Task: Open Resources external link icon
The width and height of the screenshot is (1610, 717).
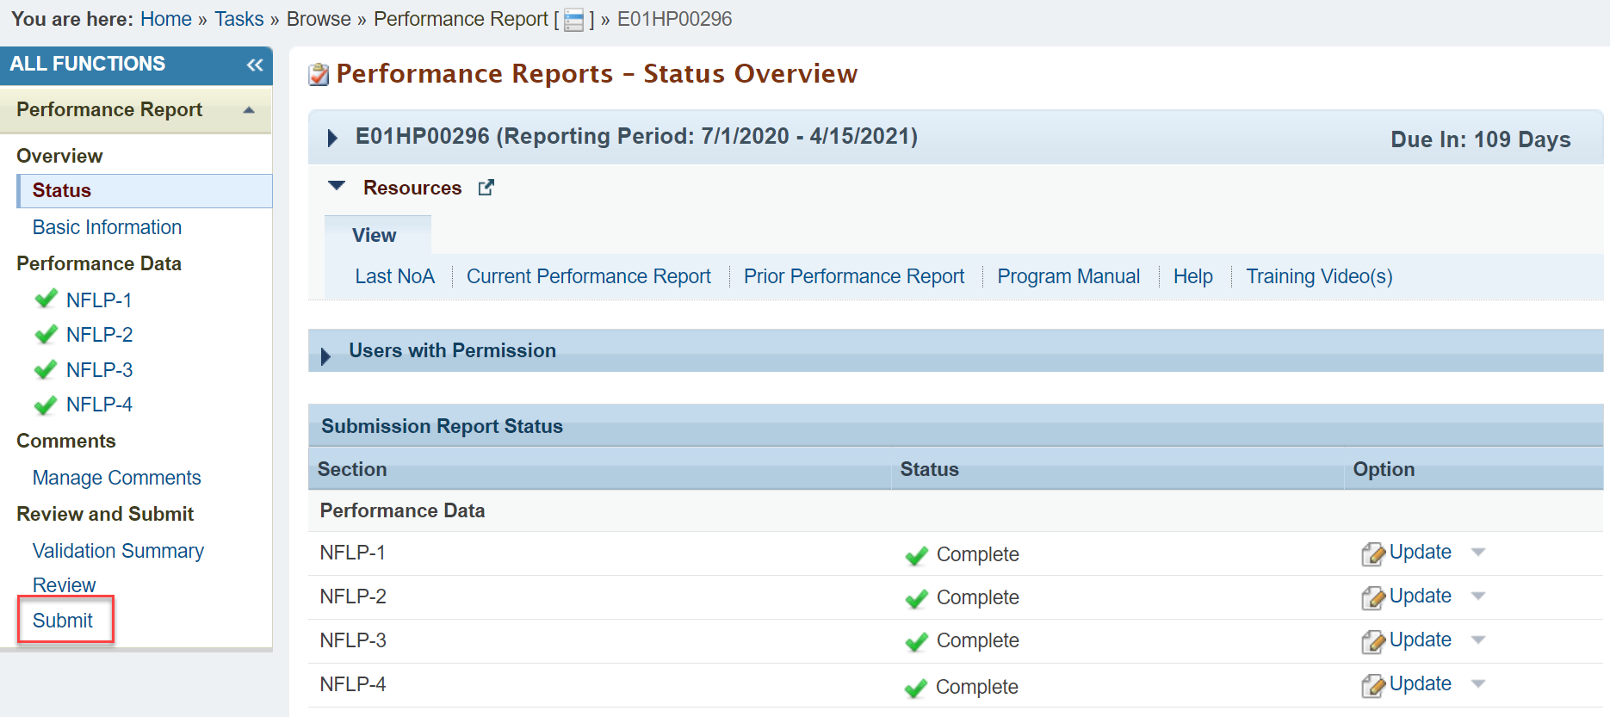Action: point(486,188)
